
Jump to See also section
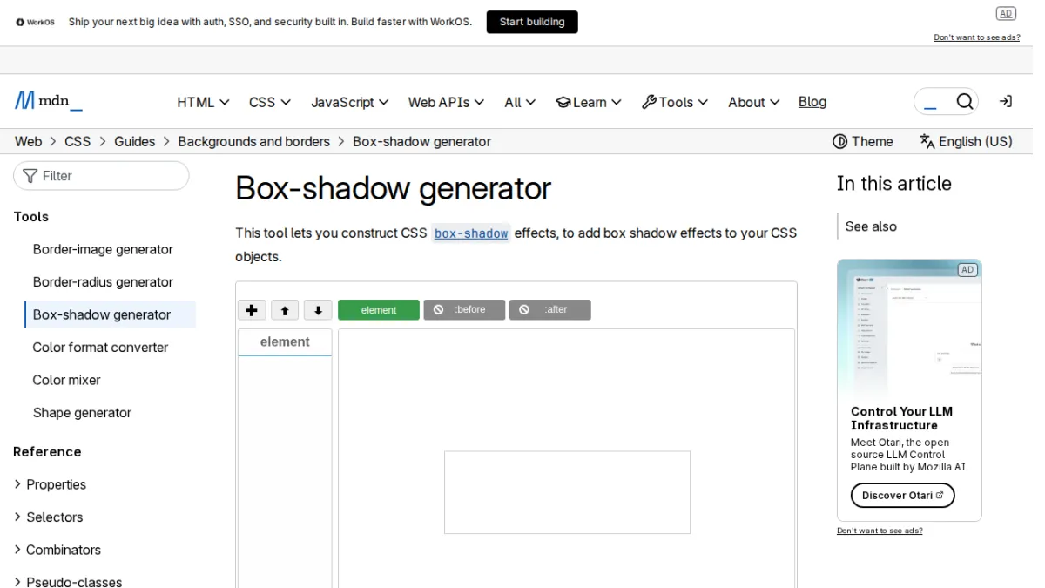point(871,226)
